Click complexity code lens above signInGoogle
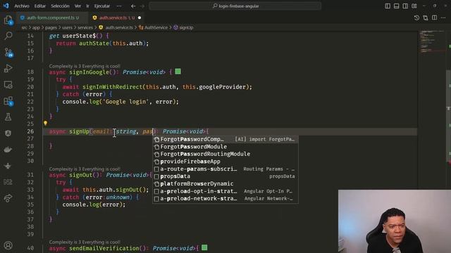Image resolution: width=451 pixels, height=253 pixels. coord(85,66)
